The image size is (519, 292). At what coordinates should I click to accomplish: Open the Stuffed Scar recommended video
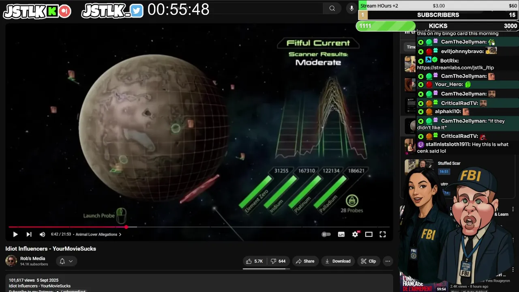click(449, 163)
